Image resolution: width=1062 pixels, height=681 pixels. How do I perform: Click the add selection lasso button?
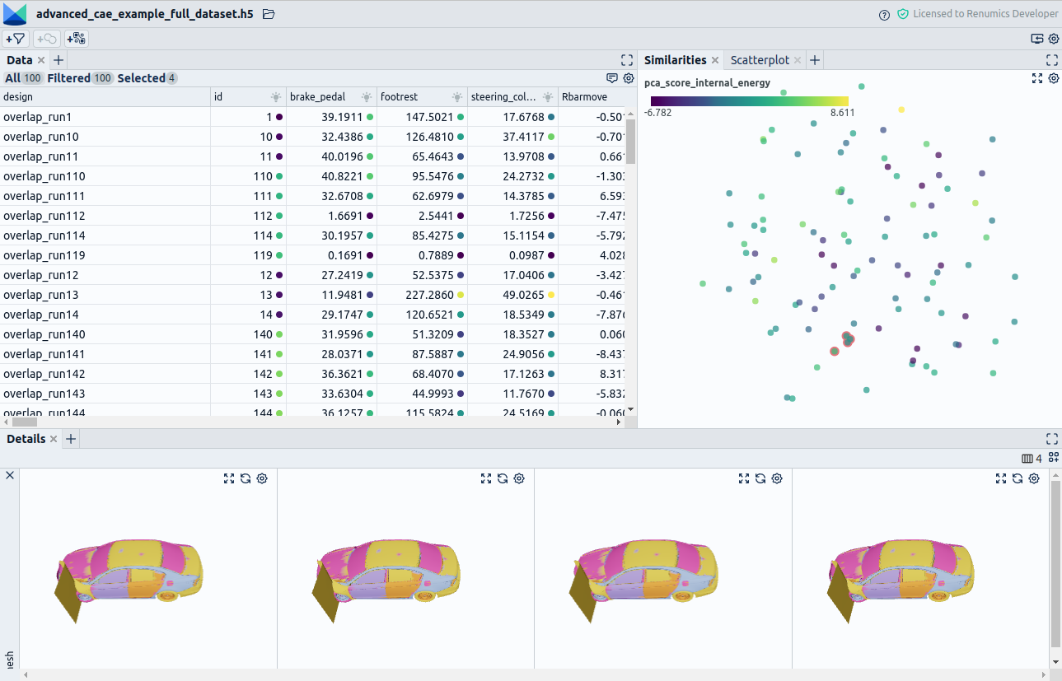47,39
